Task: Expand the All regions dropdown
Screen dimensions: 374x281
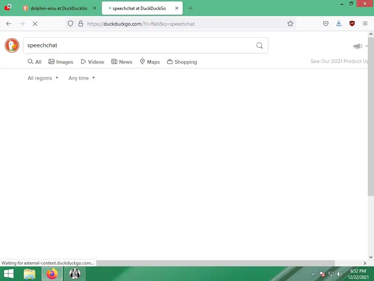Action: pyautogui.click(x=43, y=78)
